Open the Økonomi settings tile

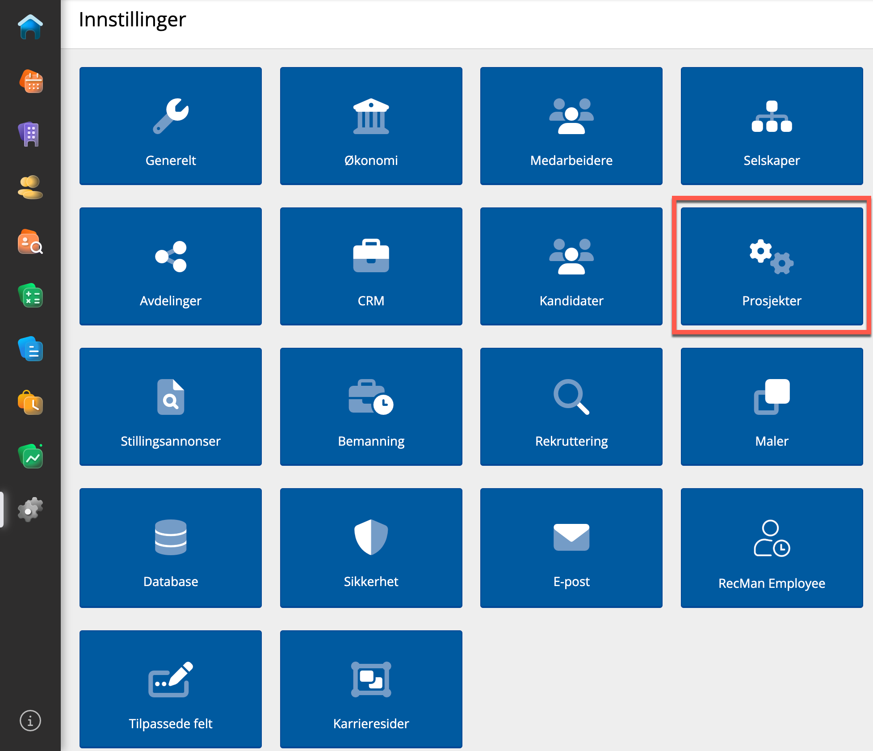[x=371, y=126]
